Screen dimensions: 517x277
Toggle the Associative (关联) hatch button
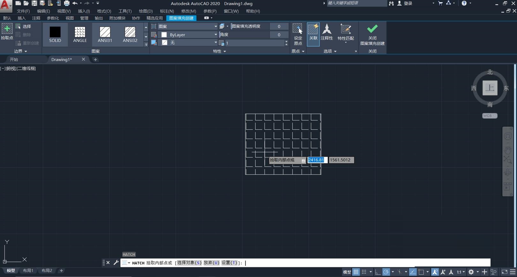[313, 34]
